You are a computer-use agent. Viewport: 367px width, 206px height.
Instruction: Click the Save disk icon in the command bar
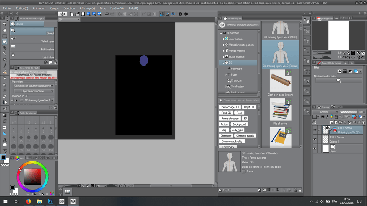tap(83, 14)
